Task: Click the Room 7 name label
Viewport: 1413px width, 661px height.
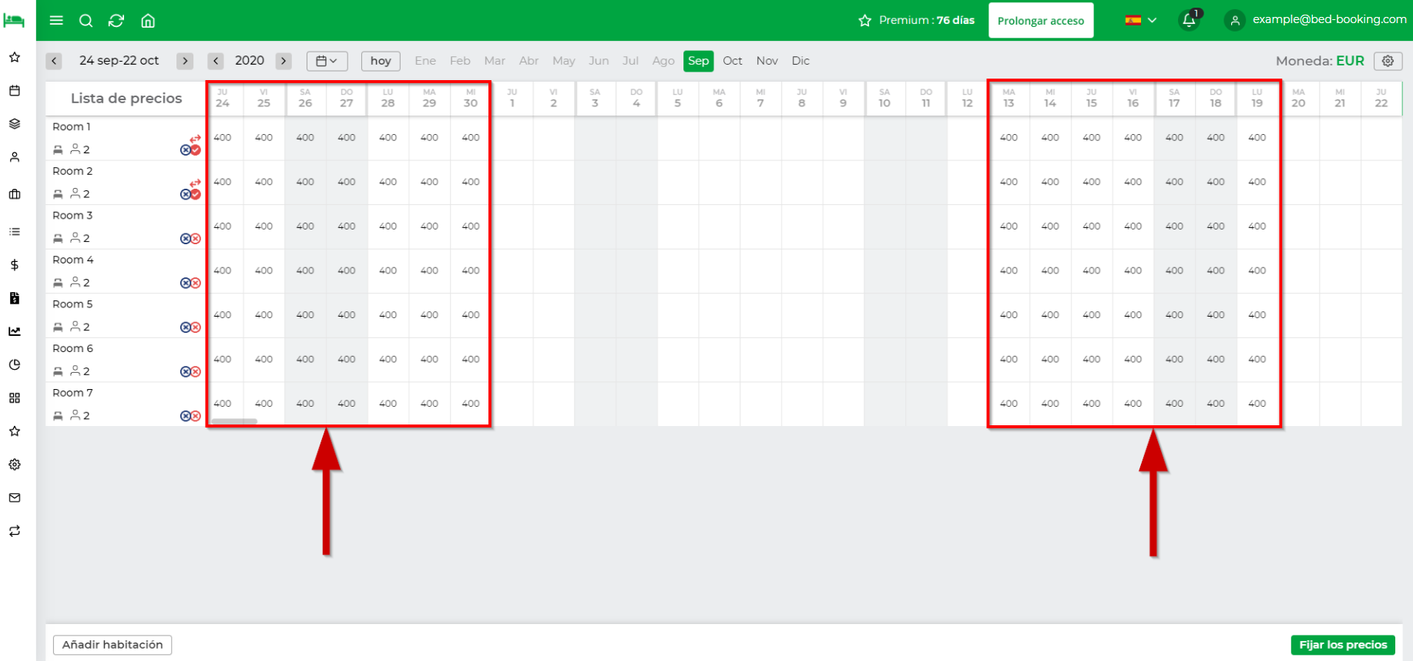Action: tap(72, 393)
